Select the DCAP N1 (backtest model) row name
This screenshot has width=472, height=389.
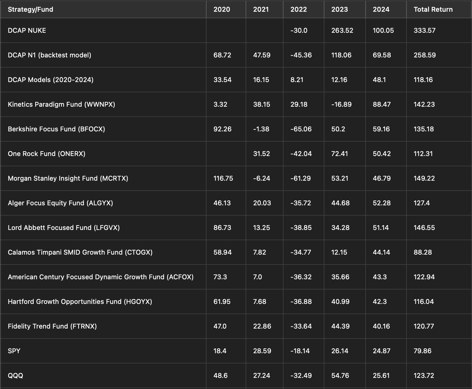[49, 55]
